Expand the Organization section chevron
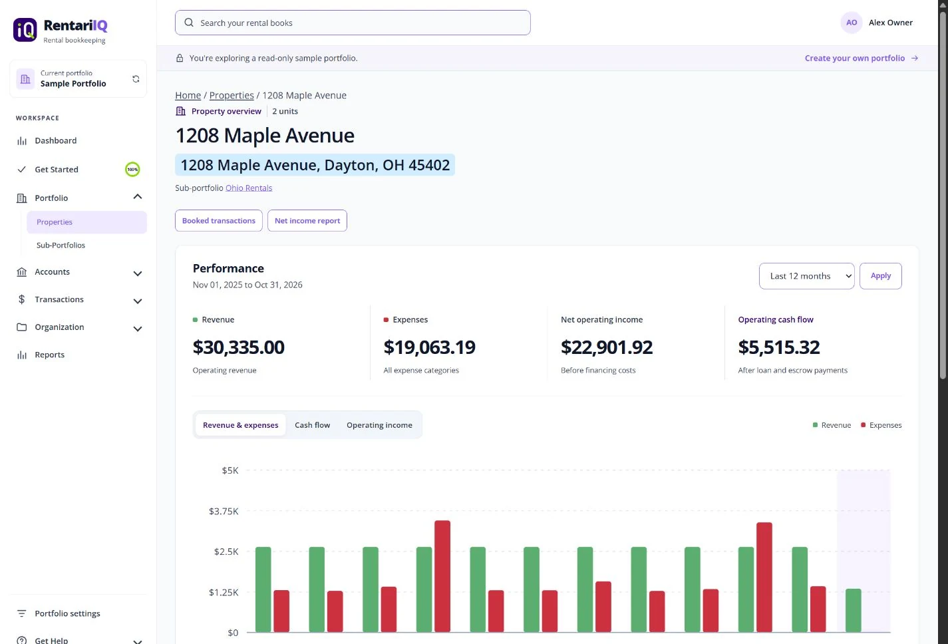Image resolution: width=948 pixels, height=644 pixels. pos(138,329)
